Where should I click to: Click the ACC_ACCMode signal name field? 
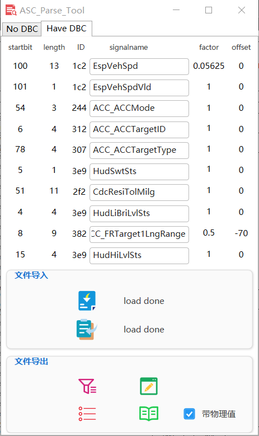coord(139,109)
